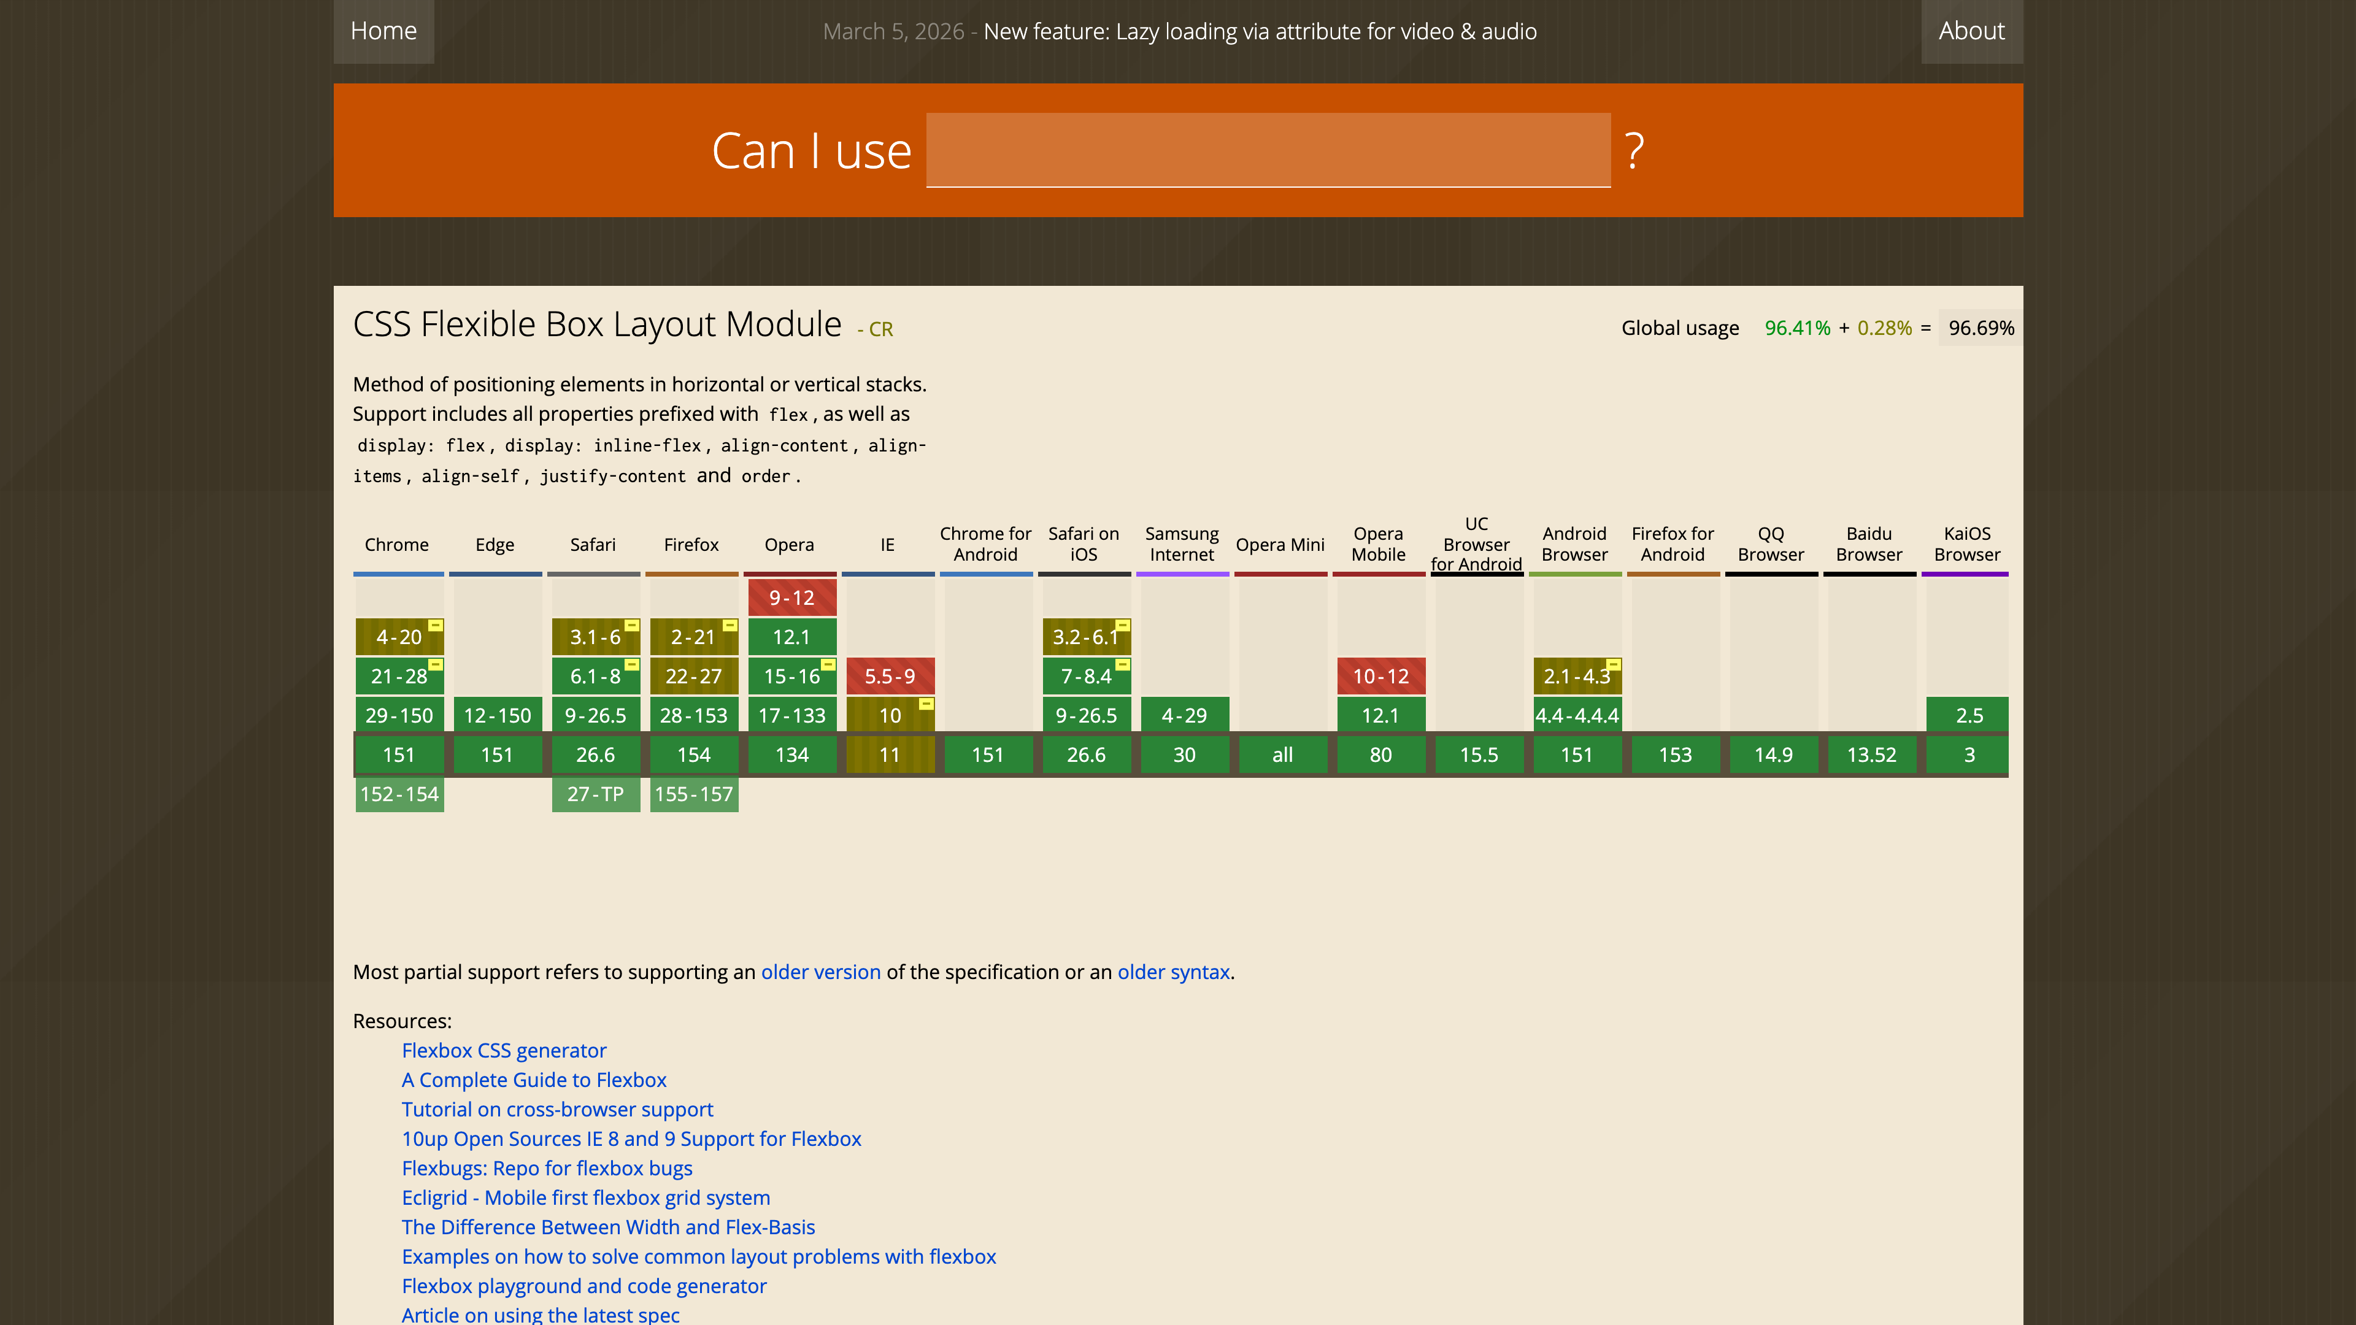Select Safari 3.1-6 partial support cell
The height and width of the screenshot is (1325, 2356).
pyautogui.click(x=595, y=637)
